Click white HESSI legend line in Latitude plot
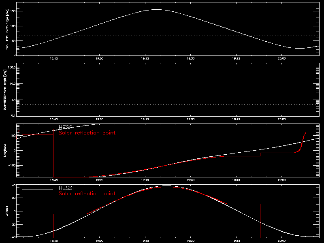The width and height of the screenshot is (324, 243). tap(38, 190)
